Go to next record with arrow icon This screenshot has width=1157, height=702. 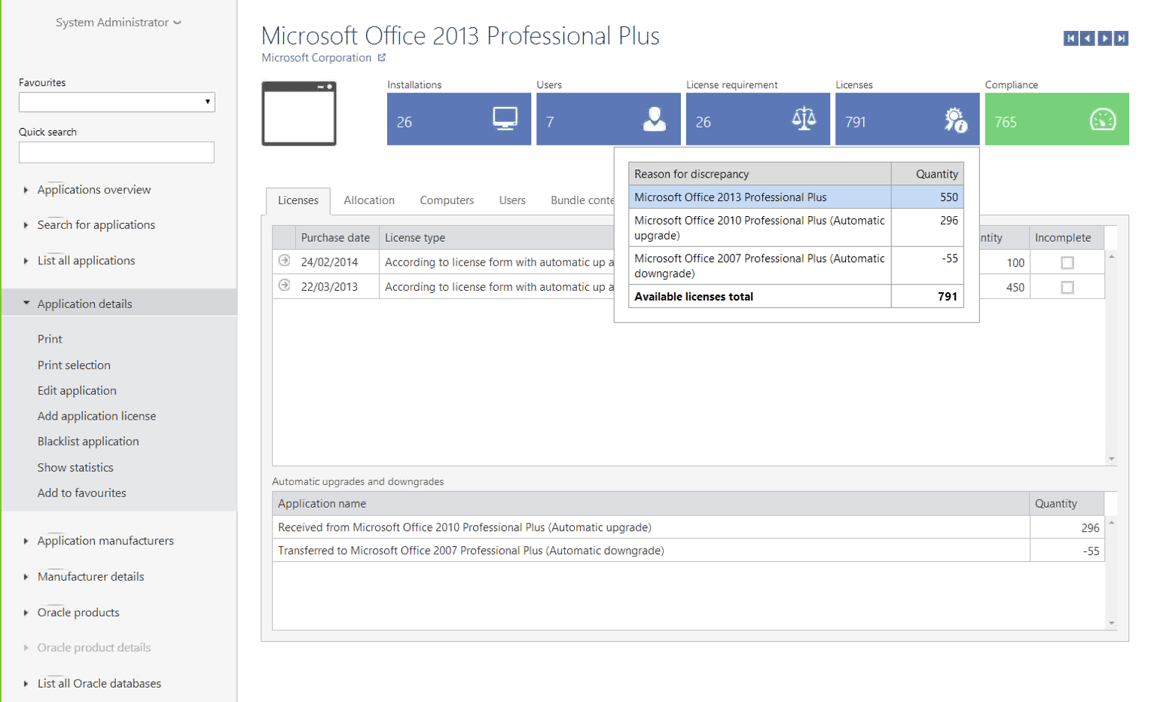1107,38
